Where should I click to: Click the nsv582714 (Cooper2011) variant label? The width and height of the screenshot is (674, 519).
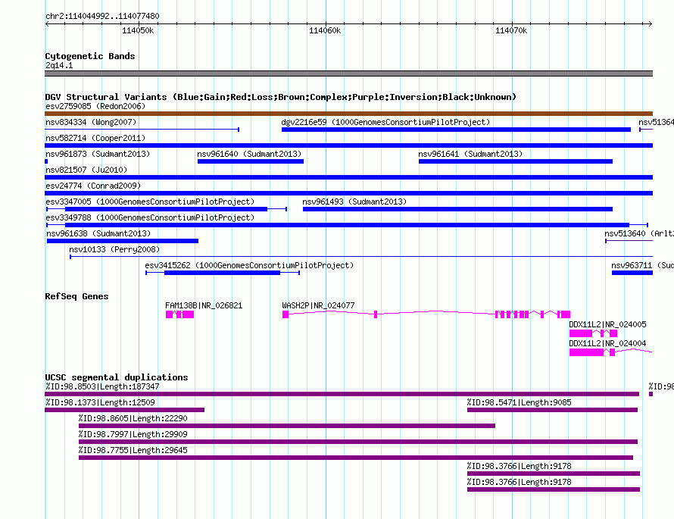[x=95, y=138]
